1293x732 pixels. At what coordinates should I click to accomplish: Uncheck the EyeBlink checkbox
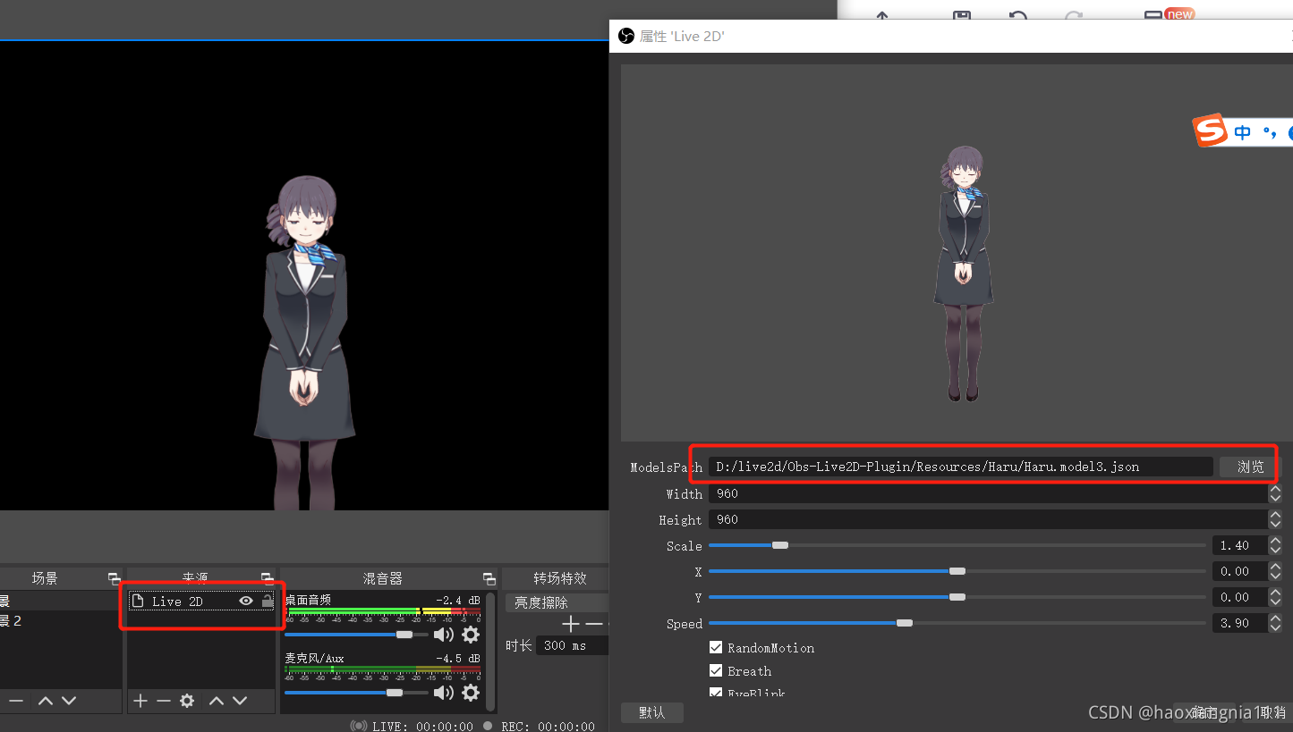[716, 693]
